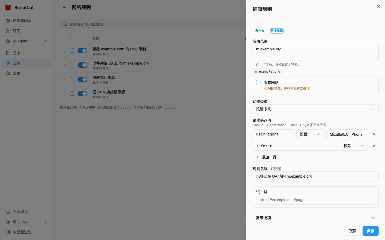The image size is (385, 240).
Task: Expand the 帮助中心 submenu chevron
Action: point(46,222)
